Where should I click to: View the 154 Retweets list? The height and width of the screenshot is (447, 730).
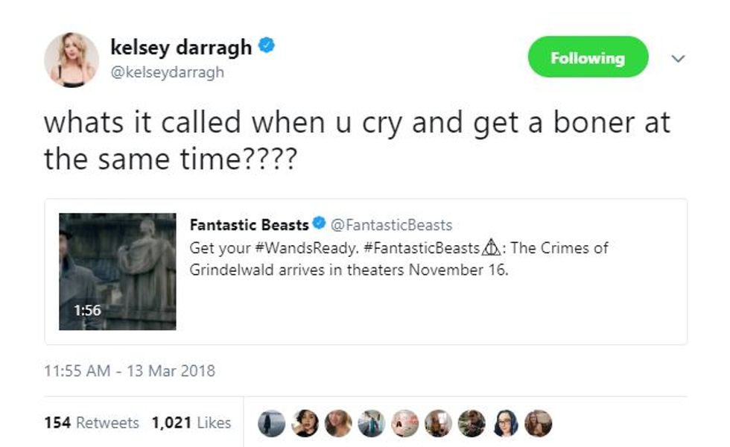pos(92,422)
